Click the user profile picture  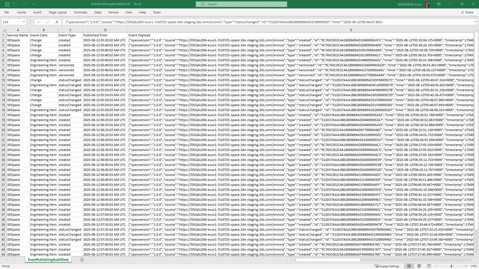click(x=427, y=4)
